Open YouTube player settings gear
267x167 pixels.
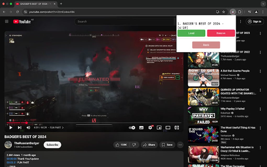pos(149,127)
